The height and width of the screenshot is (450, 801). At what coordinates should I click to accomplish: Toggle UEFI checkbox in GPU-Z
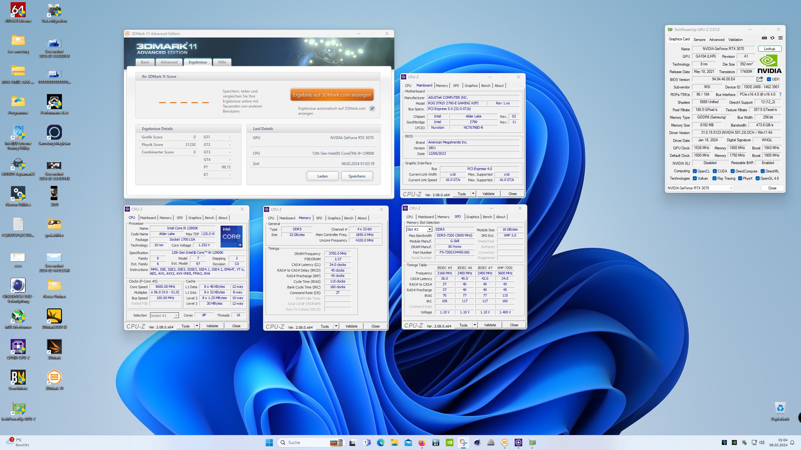769,79
